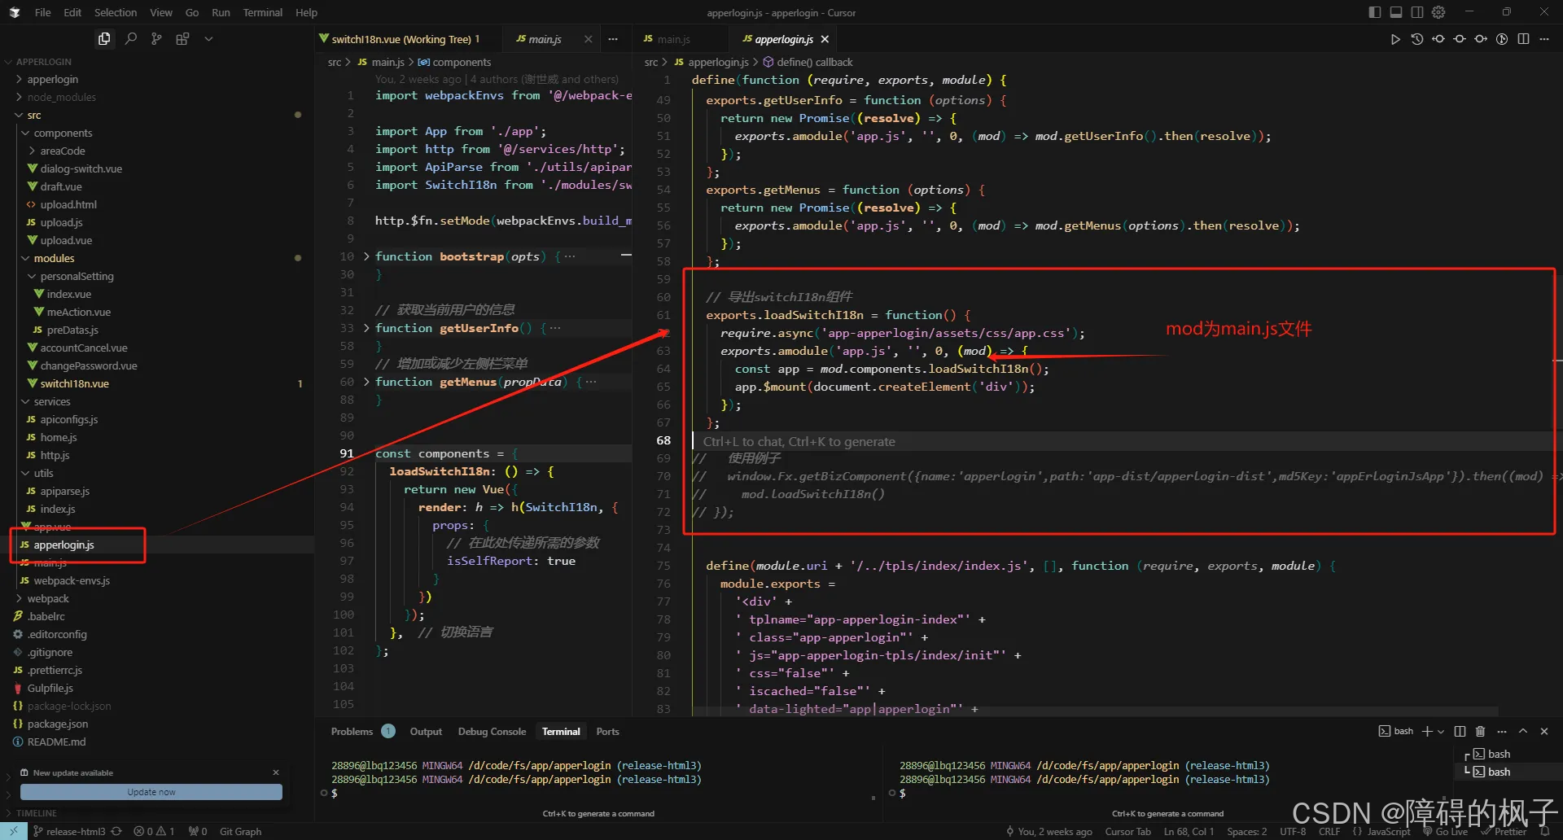The image size is (1563, 840).
Task: Sync changes for release-html3 branch
Action: [116, 831]
